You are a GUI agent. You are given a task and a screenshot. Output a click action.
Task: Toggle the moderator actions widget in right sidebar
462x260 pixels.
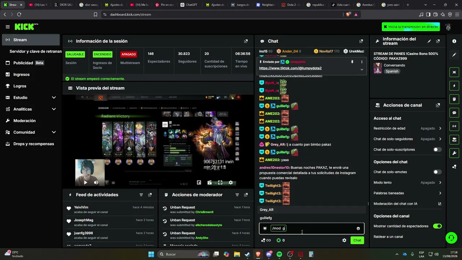454,99
